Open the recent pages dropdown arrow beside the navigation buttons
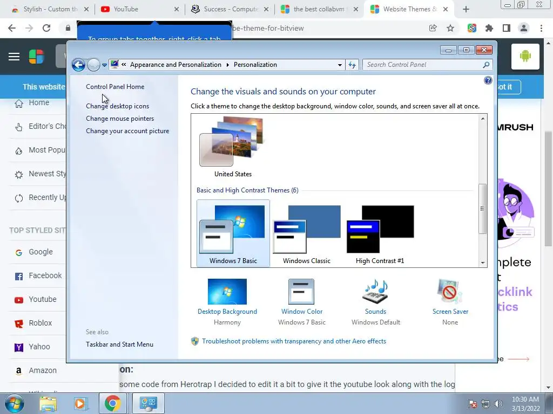Screen dimensions: 553x414 pyautogui.click(x=104, y=65)
